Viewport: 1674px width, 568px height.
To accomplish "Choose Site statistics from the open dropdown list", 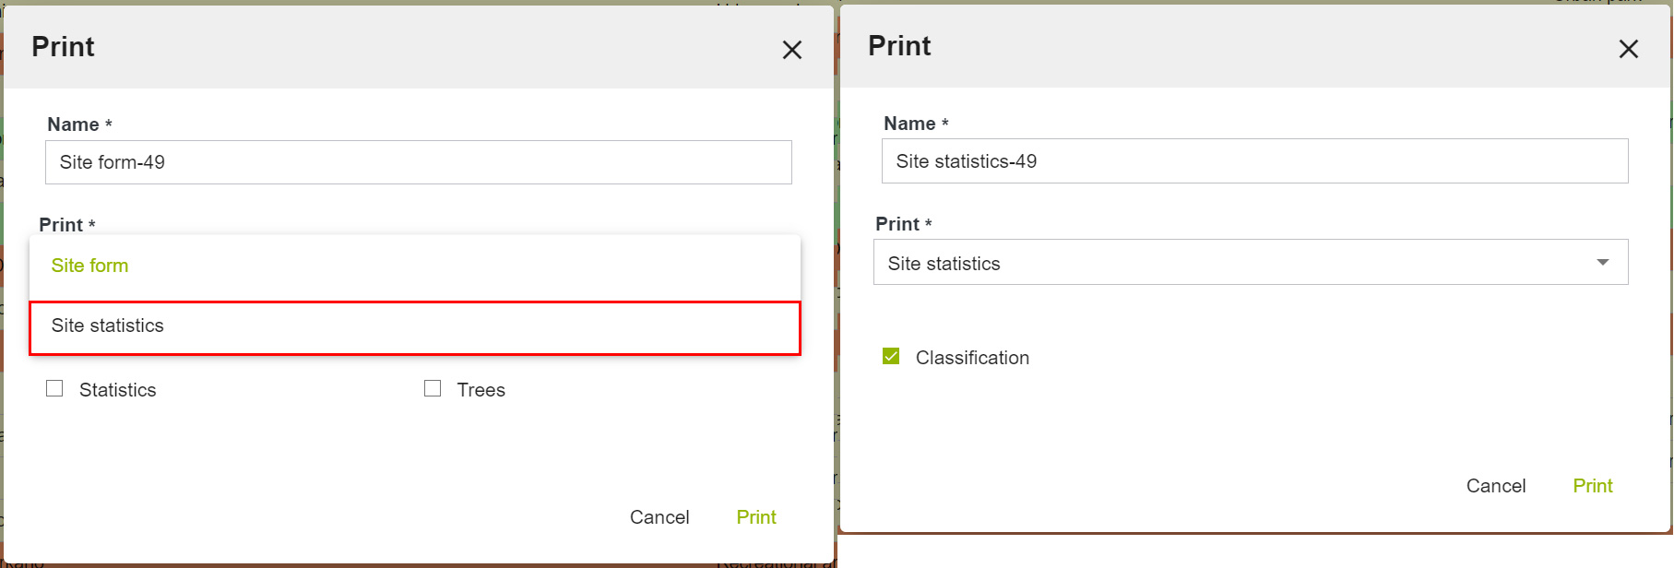I will (x=108, y=325).
